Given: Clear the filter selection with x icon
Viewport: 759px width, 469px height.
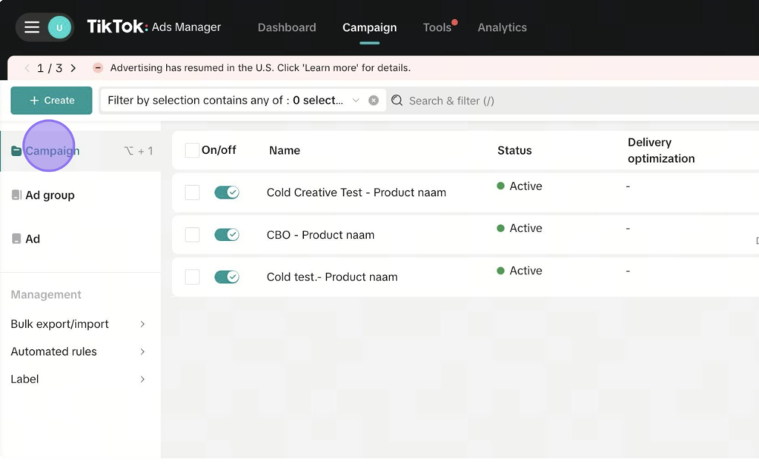Looking at the screenshot, I should 374,101.
